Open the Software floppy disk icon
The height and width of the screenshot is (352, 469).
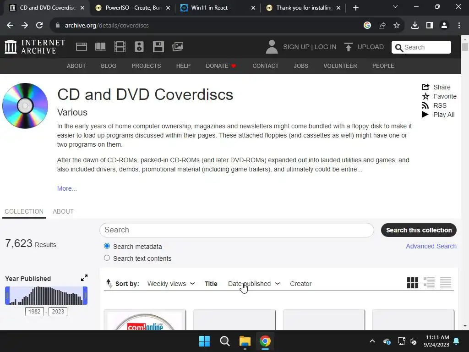158,47
